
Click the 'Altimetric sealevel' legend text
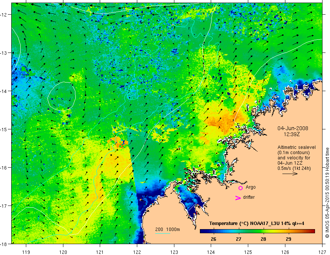click(297, 147)
